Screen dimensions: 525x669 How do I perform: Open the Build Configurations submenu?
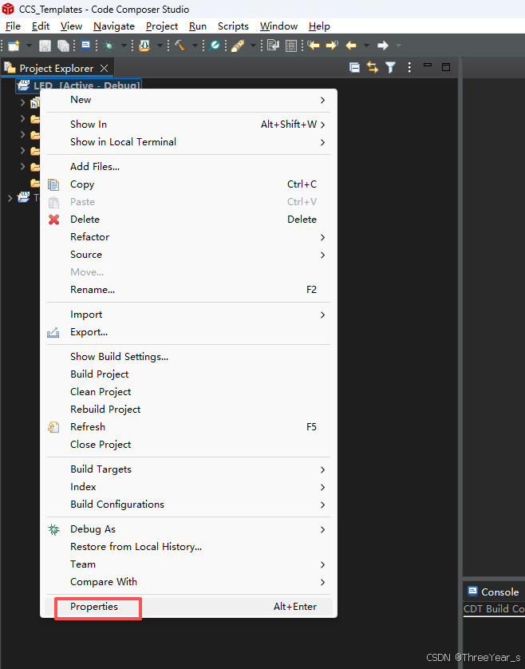point(188,505)
